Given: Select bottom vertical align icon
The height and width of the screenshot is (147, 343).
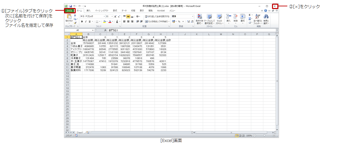Looking at the screenshot, I should tap(132, 16).
